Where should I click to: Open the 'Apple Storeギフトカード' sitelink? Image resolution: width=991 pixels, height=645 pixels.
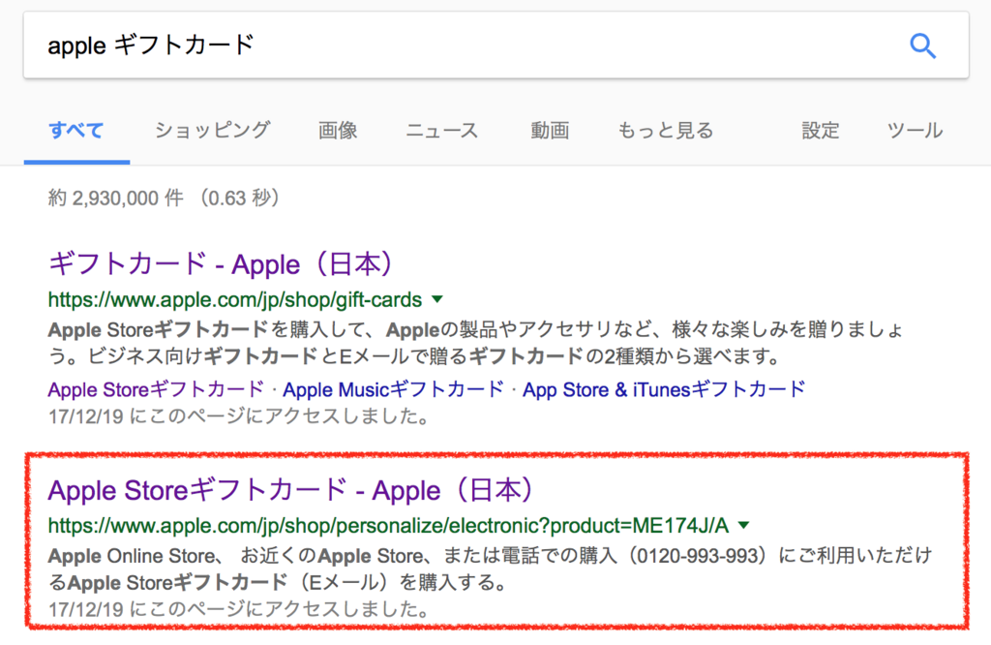[x=156, y=389]
